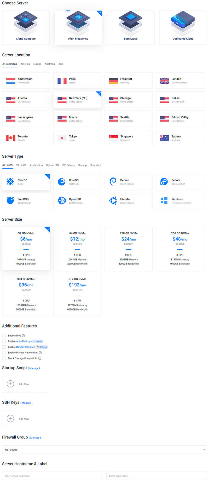Select the Toronto Canada flag location
Screen dimensions: 209x482
click(11, 138)
